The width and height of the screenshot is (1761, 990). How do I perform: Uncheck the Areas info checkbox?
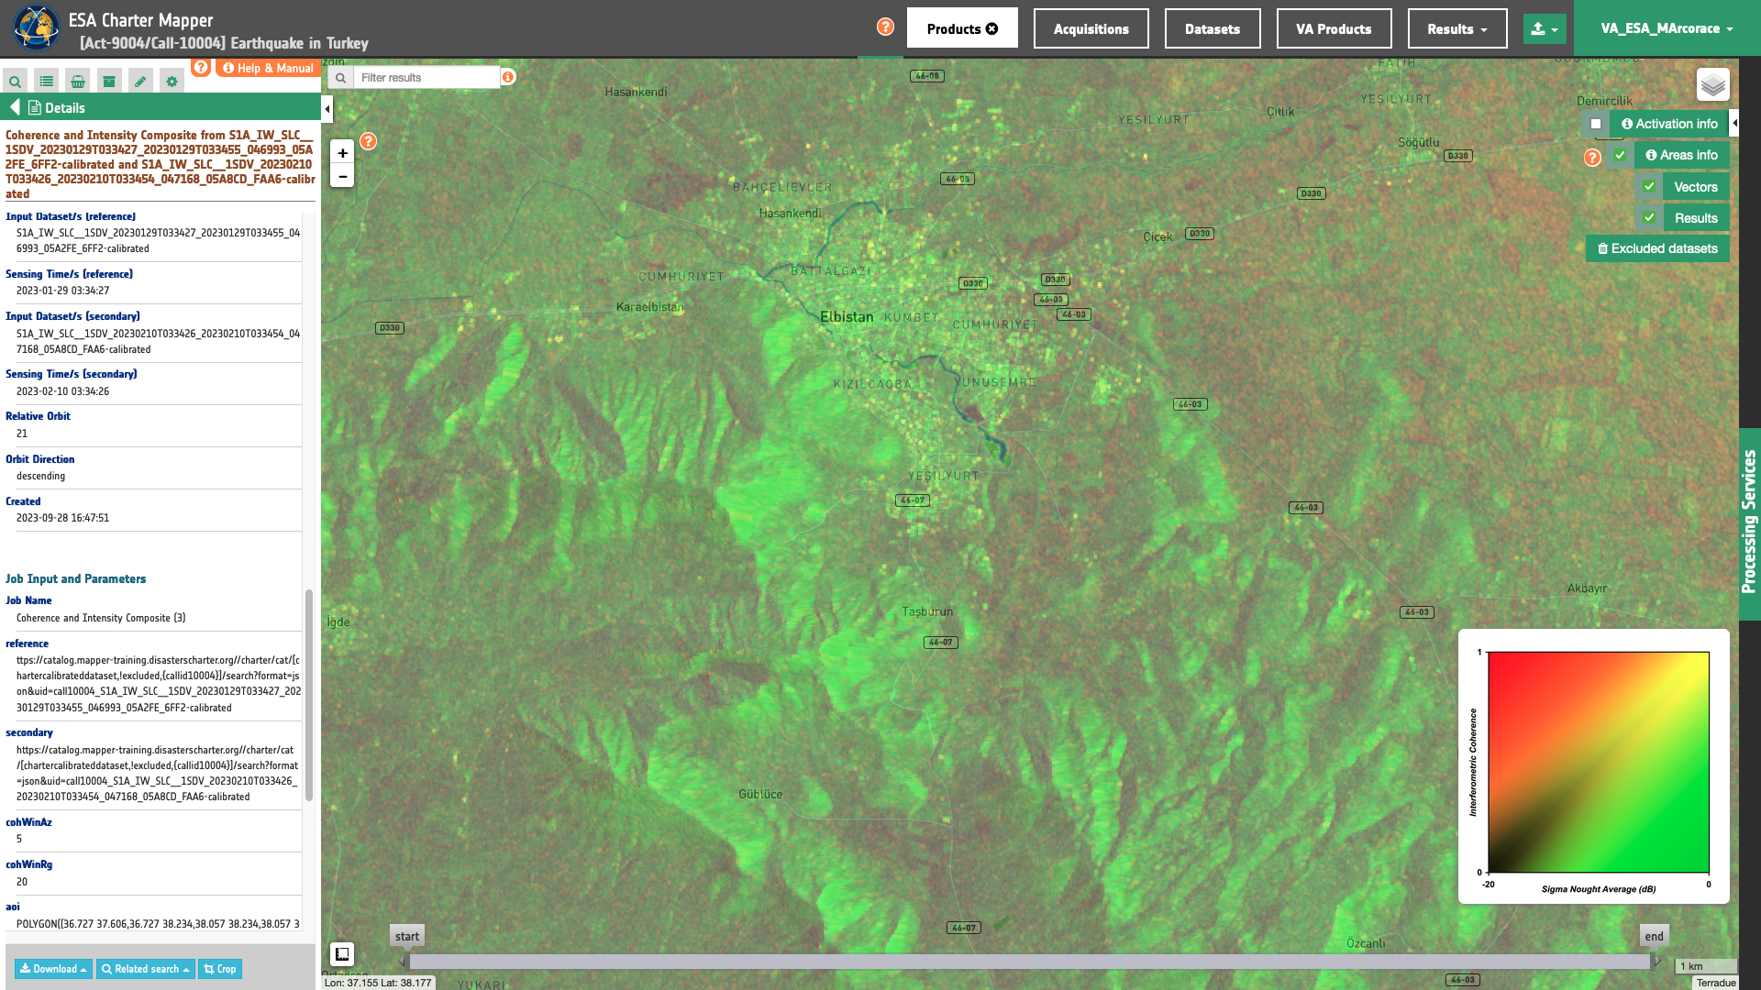pyautogui.click(x=1620, y=155)
